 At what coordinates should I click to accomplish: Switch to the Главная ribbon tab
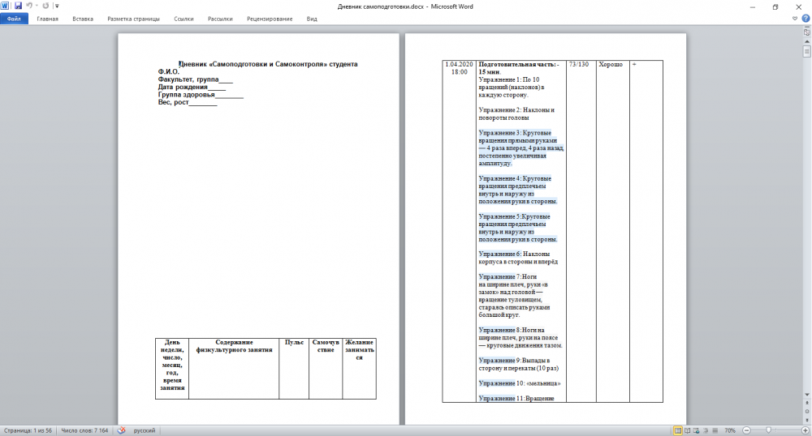[48, 19]
